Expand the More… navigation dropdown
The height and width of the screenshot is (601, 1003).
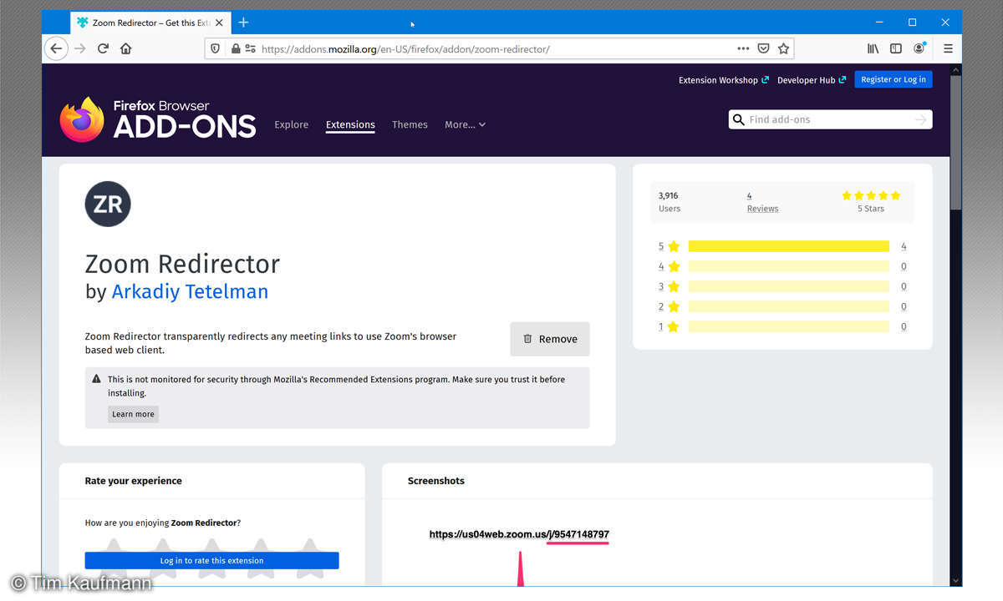click(465, 124)
